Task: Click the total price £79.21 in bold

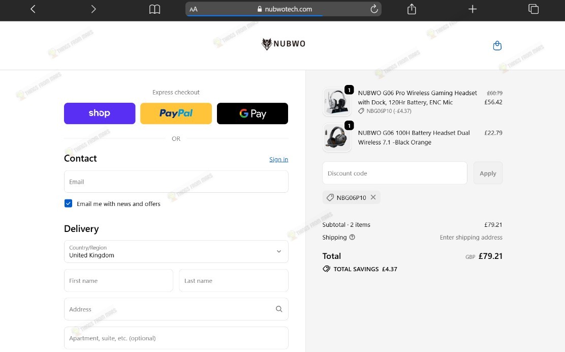Action: click(490, 256)
